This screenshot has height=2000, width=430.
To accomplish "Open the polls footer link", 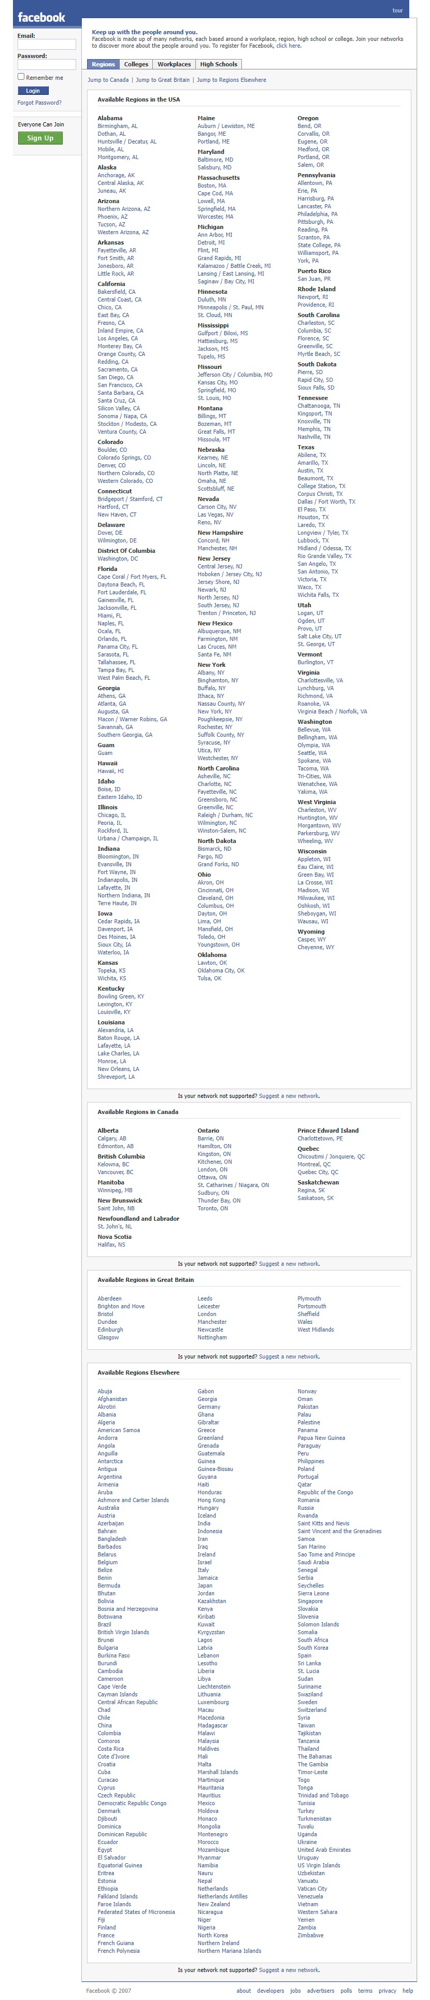I will pos(346,1991).
